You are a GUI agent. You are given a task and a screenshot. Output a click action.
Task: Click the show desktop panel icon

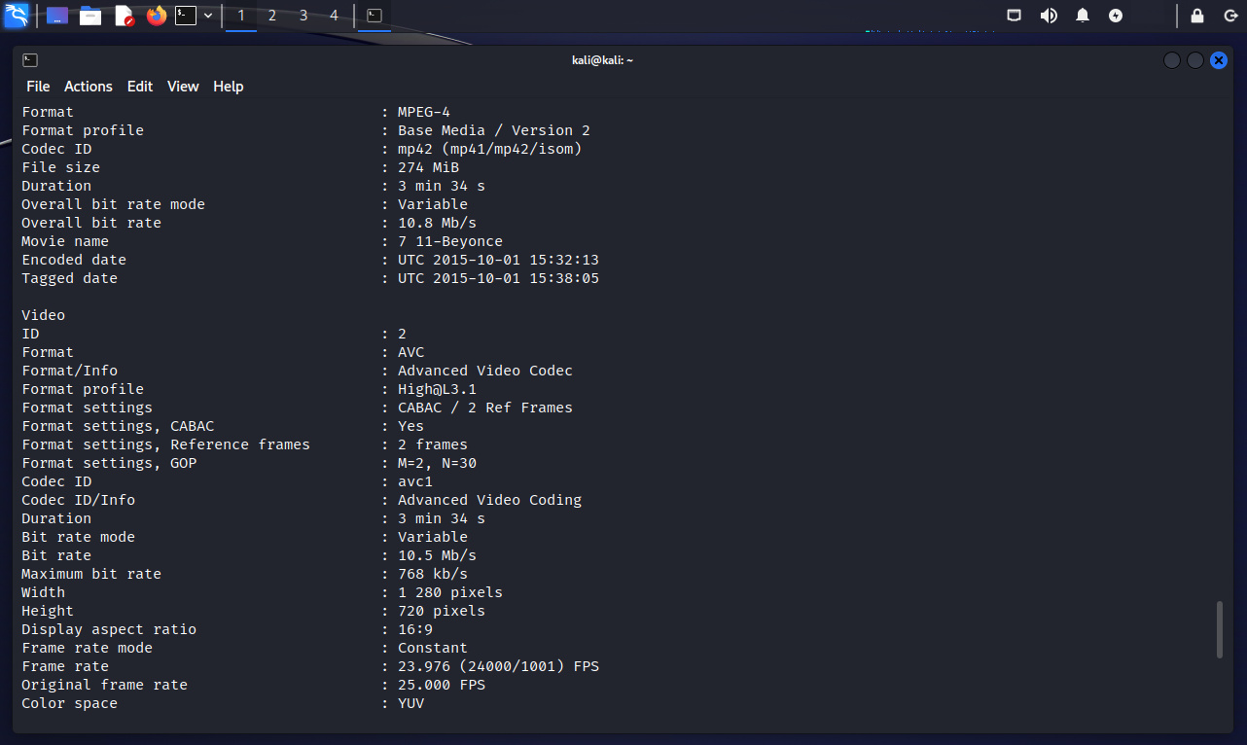pyautogui.click(x=57, y=16)
